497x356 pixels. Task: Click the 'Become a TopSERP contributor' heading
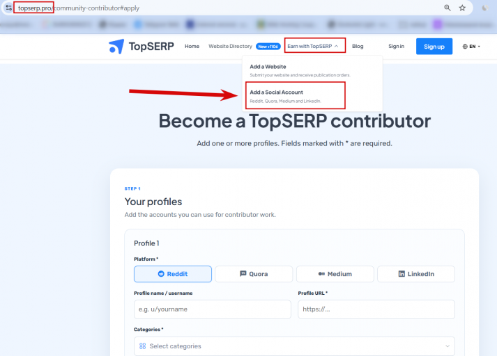pyautogui.click(x=294, y=121)
